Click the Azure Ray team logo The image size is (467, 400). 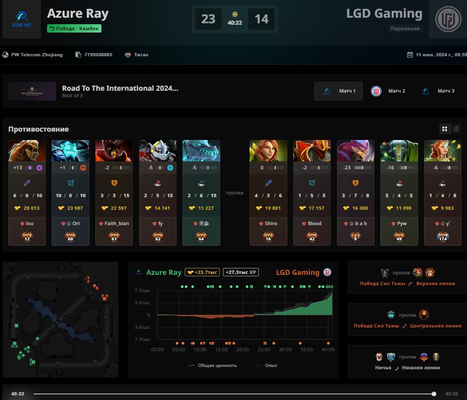click(21, 19)
